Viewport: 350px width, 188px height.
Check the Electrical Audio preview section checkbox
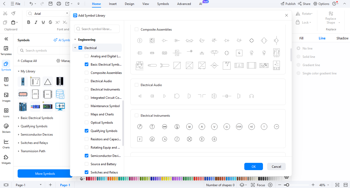pyautogui.click(x=137, y=85)
